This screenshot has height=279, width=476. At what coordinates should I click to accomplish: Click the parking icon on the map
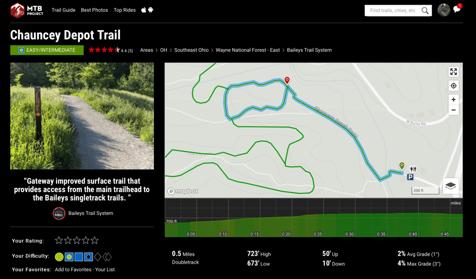[x=410, y=177]
